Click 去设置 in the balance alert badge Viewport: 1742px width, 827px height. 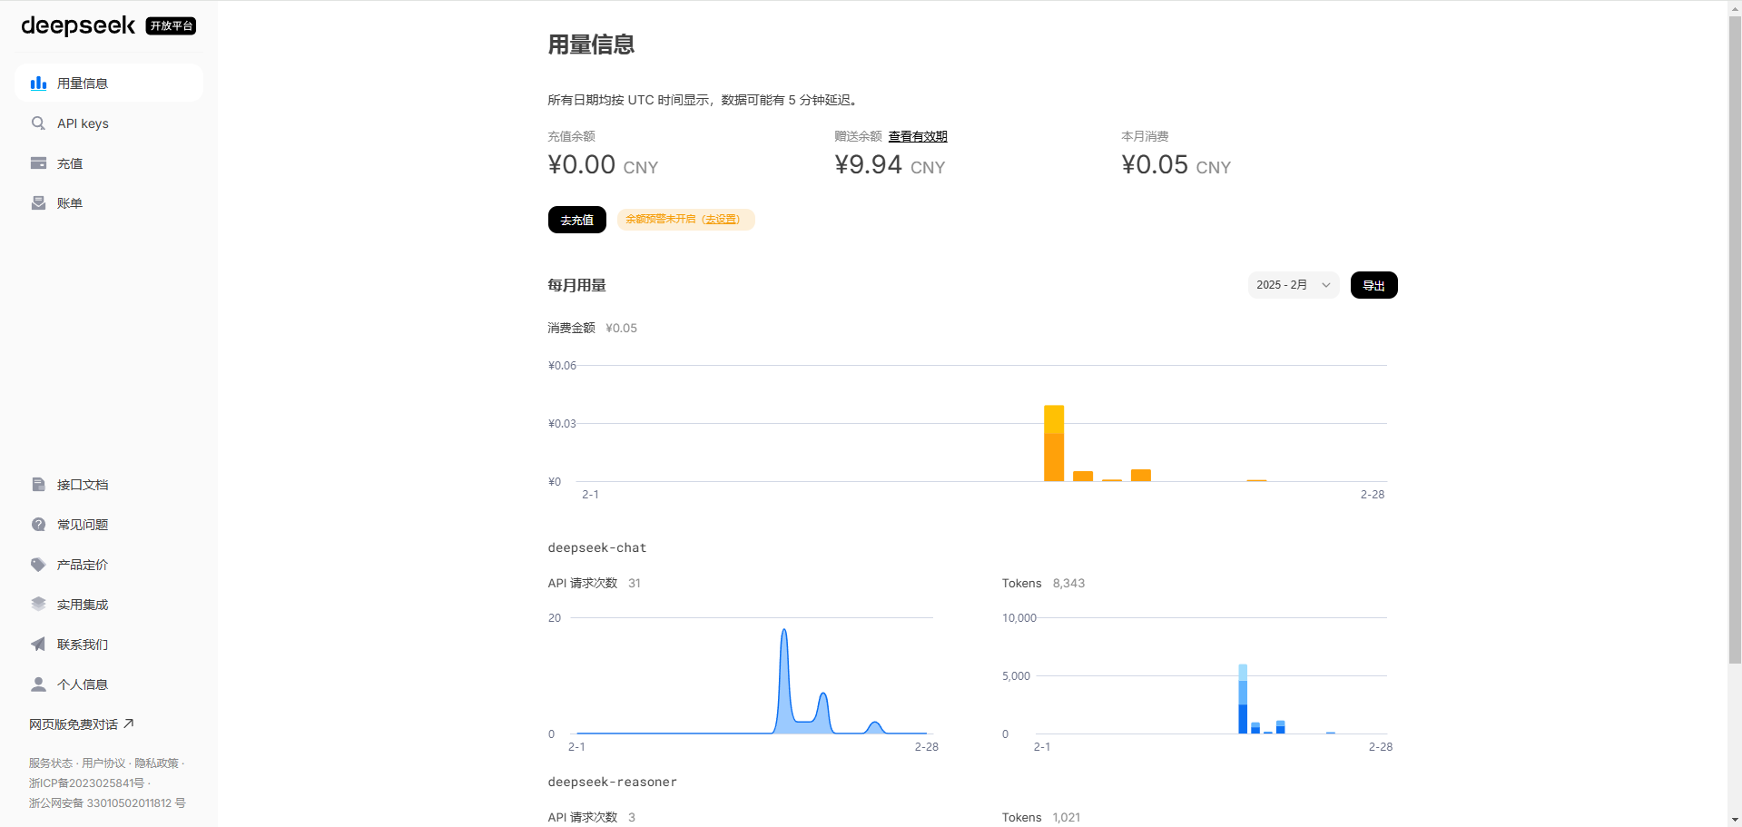(x=721, y=220)
